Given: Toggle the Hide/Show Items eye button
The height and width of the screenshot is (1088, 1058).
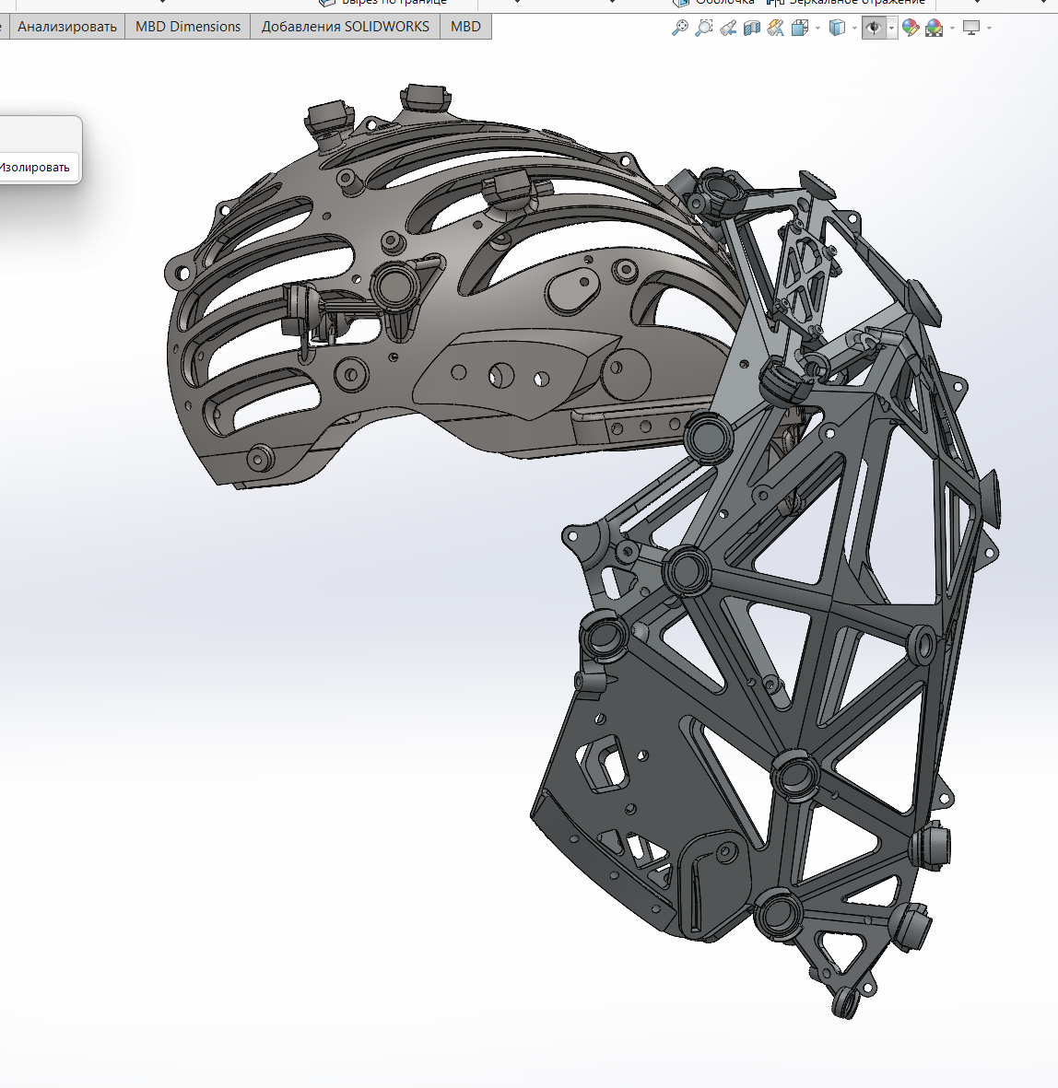Looking at the screenshot, I should [874, 28].
